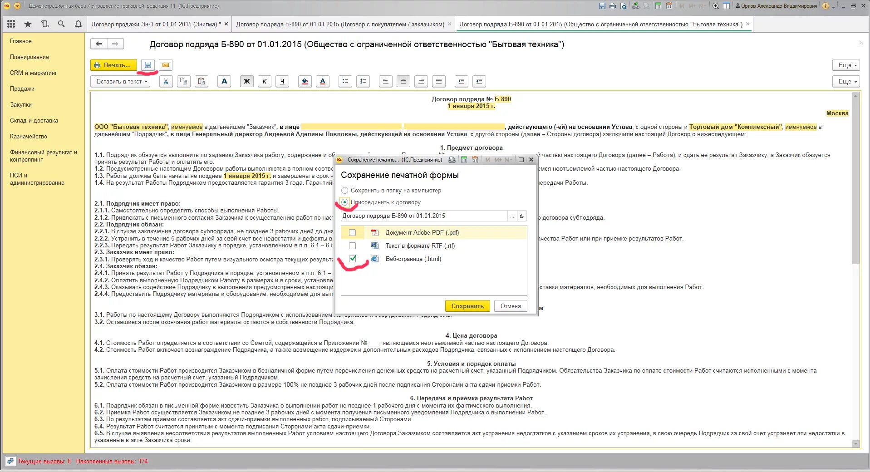Screen dimensions: 870x472
Task: Align text left
Action: coord(385,81)
